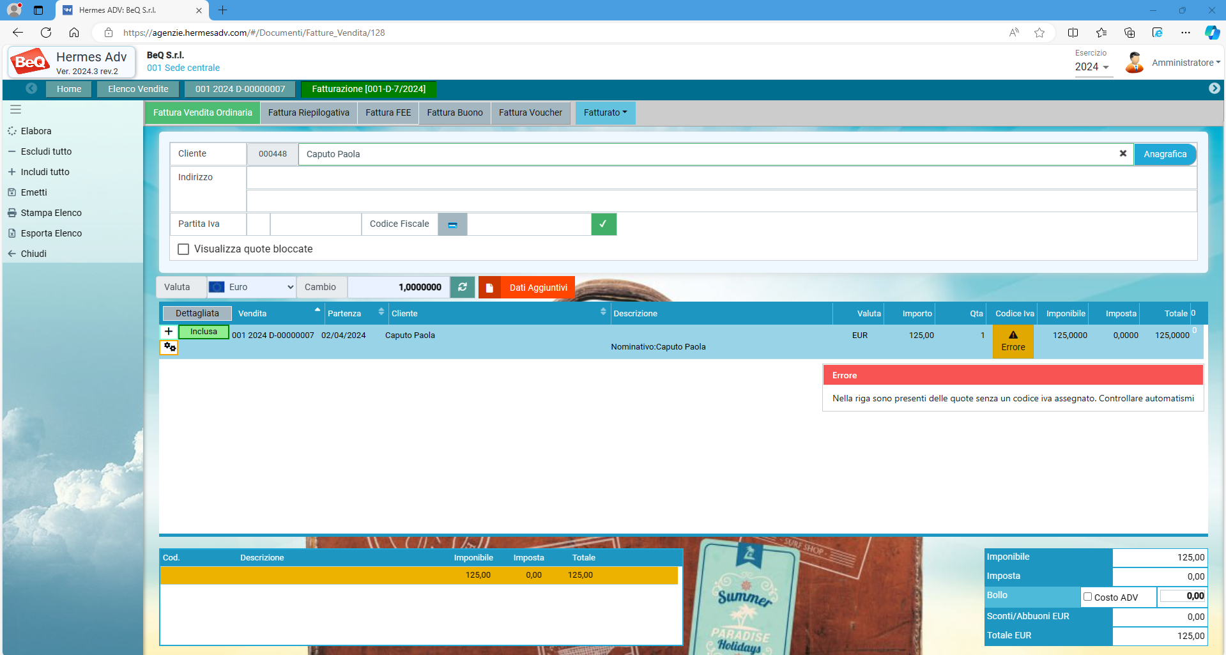
Task: Expand the Fatturato dropdown menu
Action: click(x=605, y=112)
